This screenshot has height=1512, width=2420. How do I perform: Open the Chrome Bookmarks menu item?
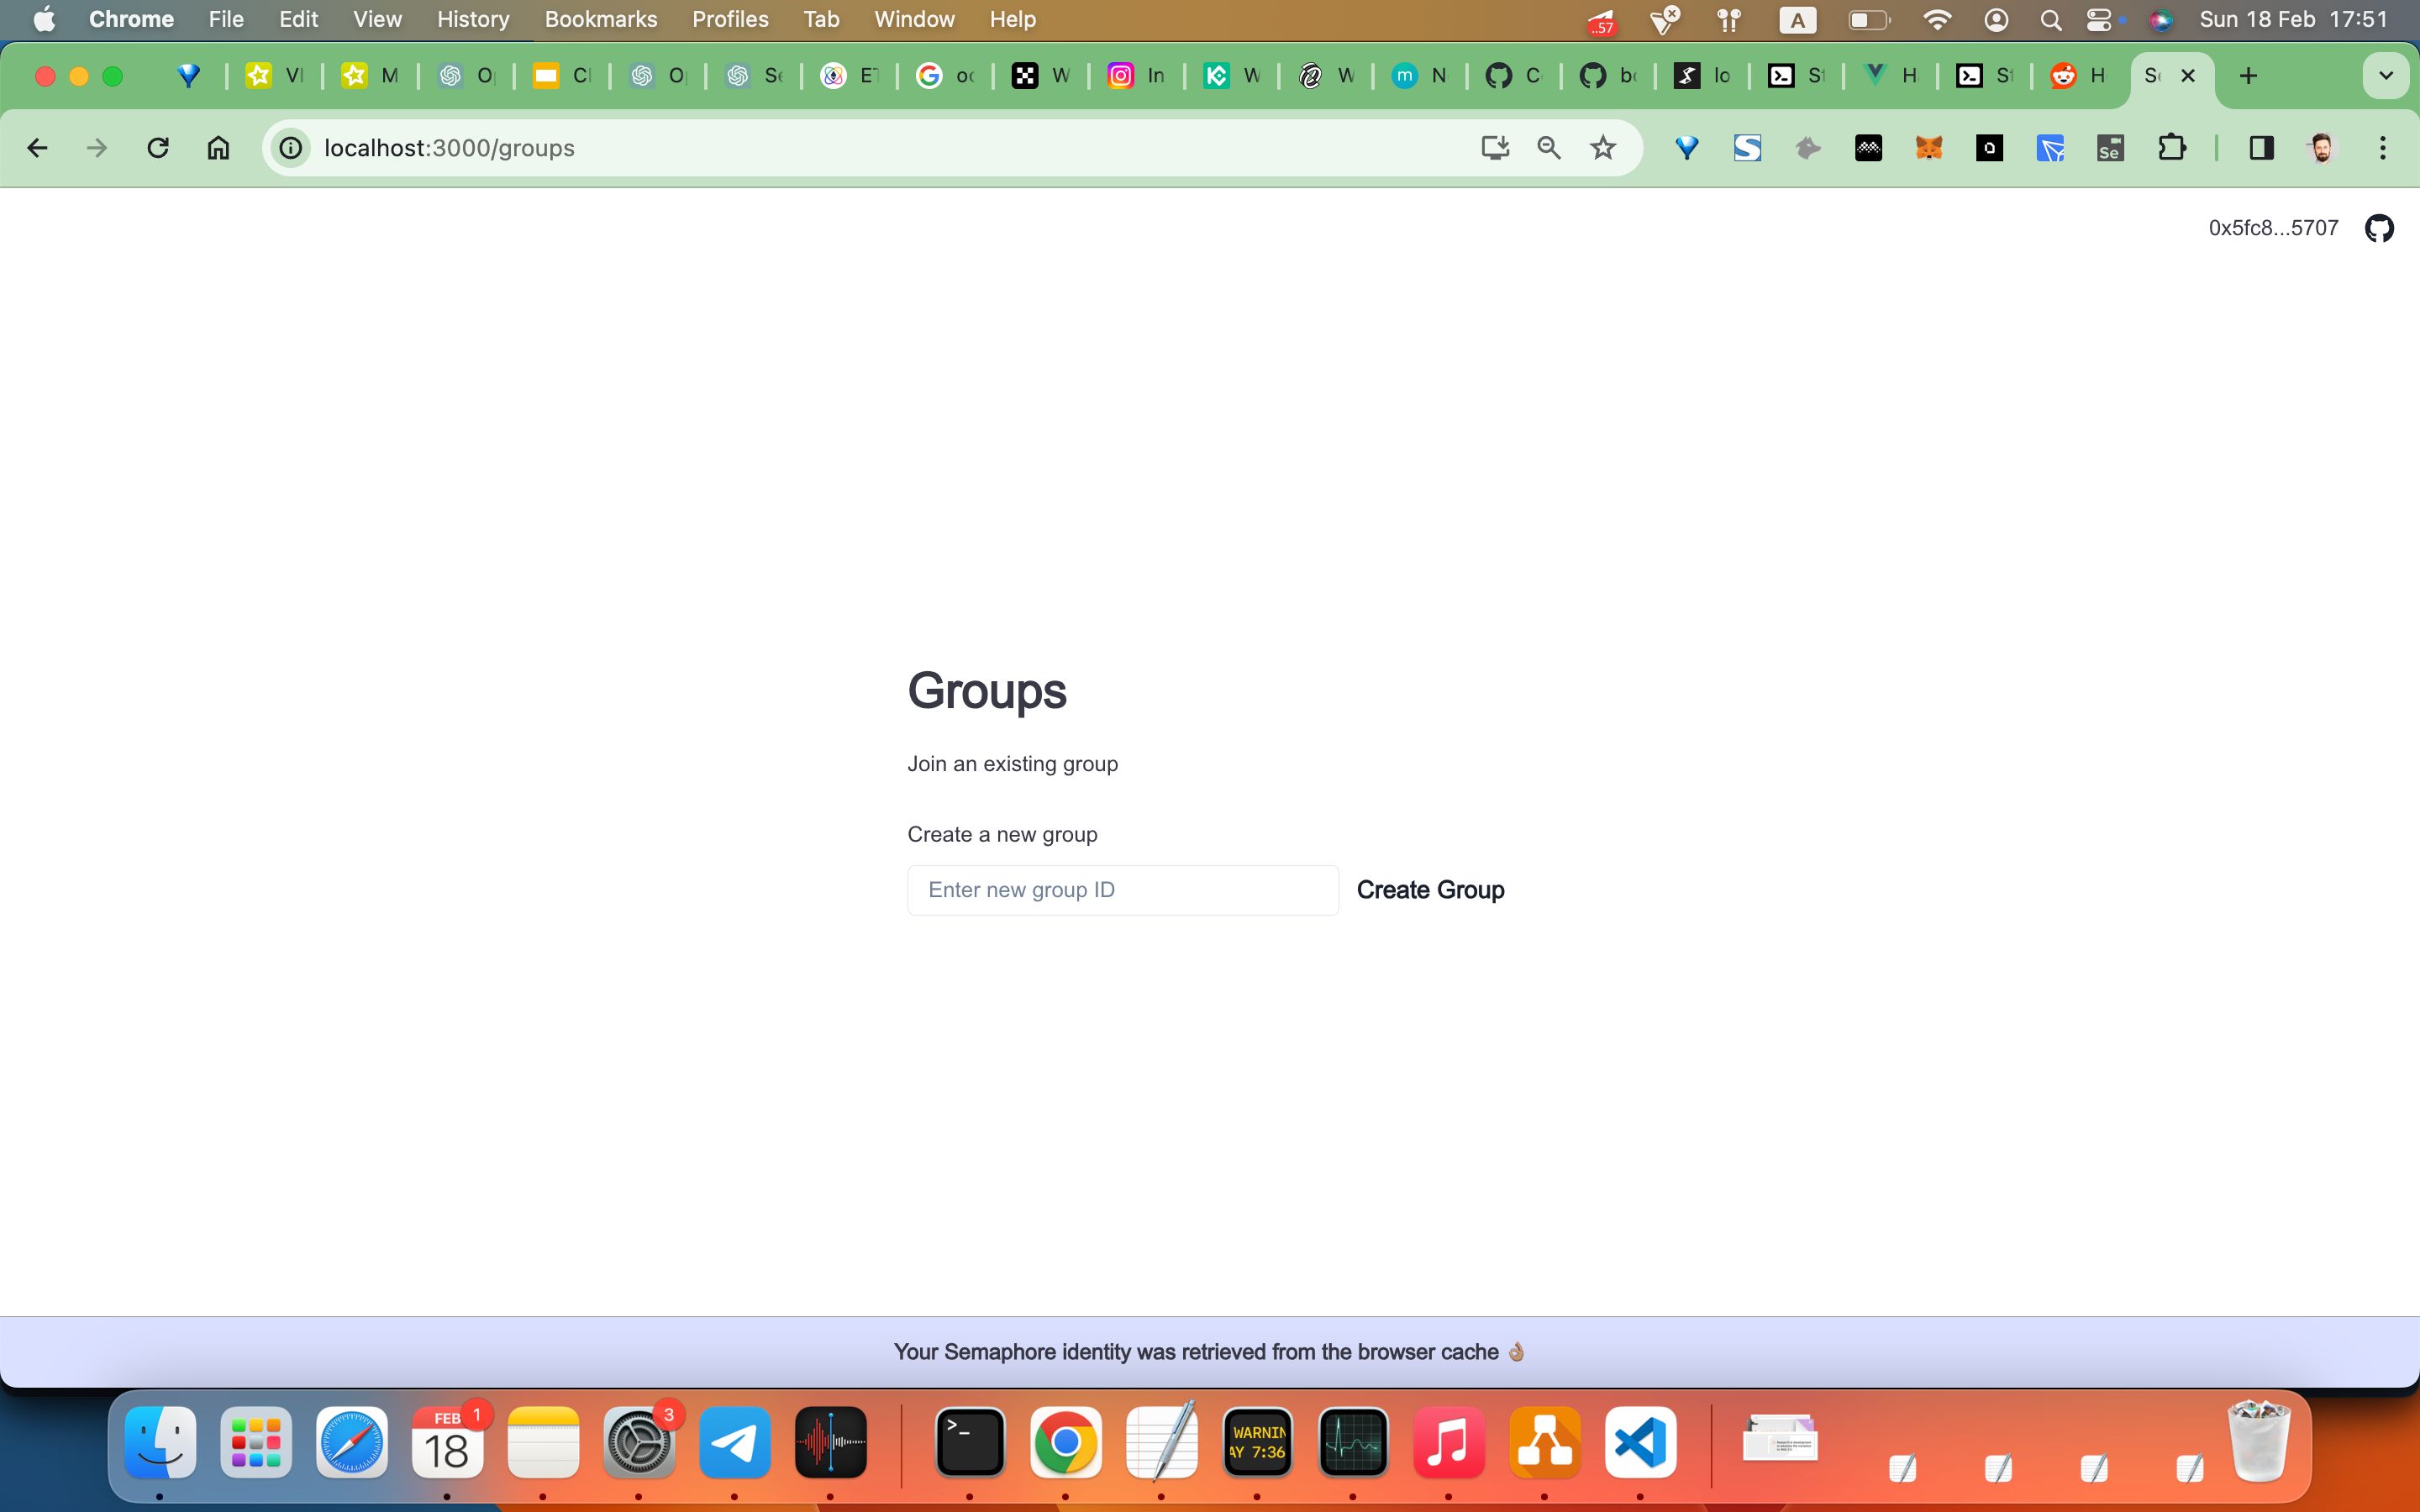(597, 19)
